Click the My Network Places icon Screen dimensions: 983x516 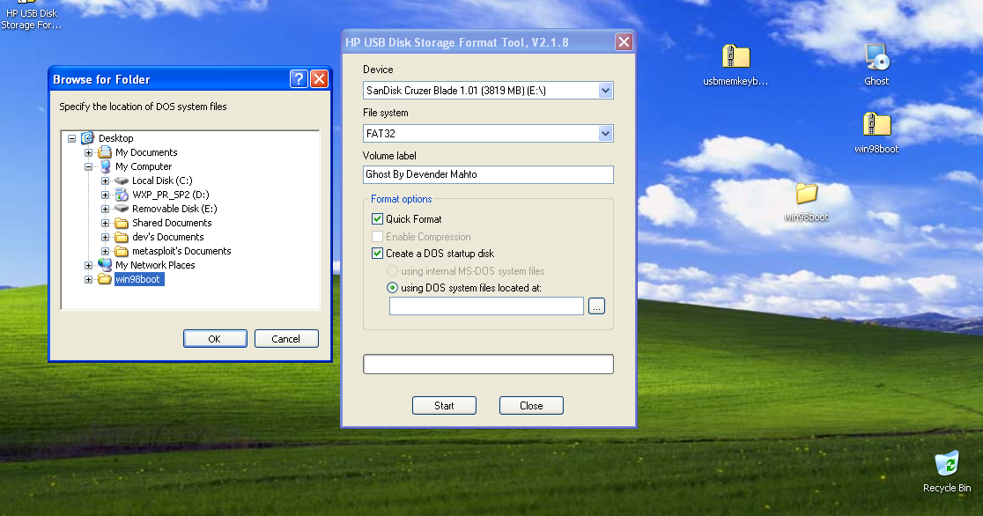(105, 265)
